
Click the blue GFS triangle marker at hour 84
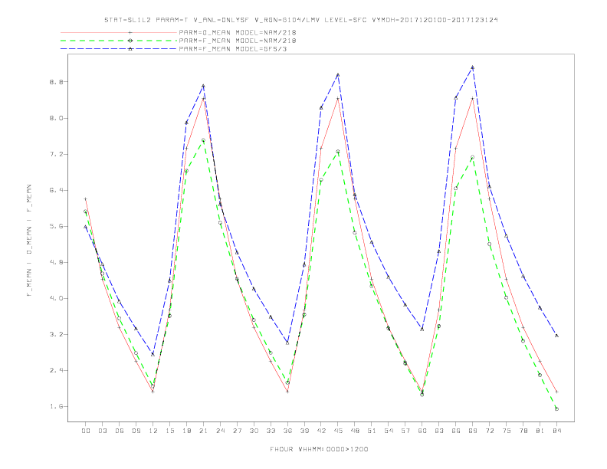[556, 336]
